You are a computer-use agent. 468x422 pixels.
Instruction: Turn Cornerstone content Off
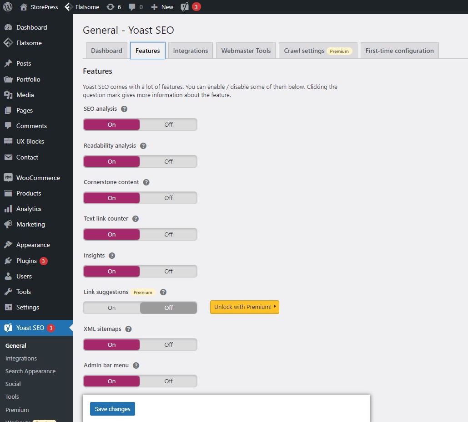pos(168,198)
